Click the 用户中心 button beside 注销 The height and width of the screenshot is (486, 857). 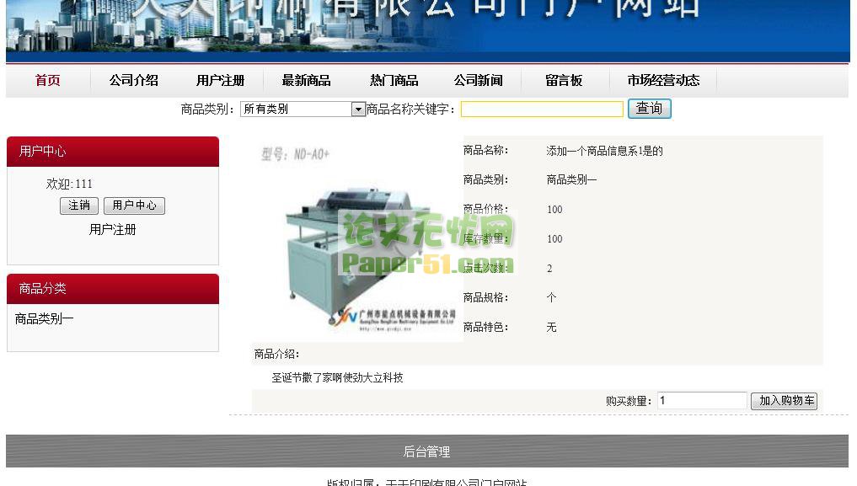pos(134,206)
